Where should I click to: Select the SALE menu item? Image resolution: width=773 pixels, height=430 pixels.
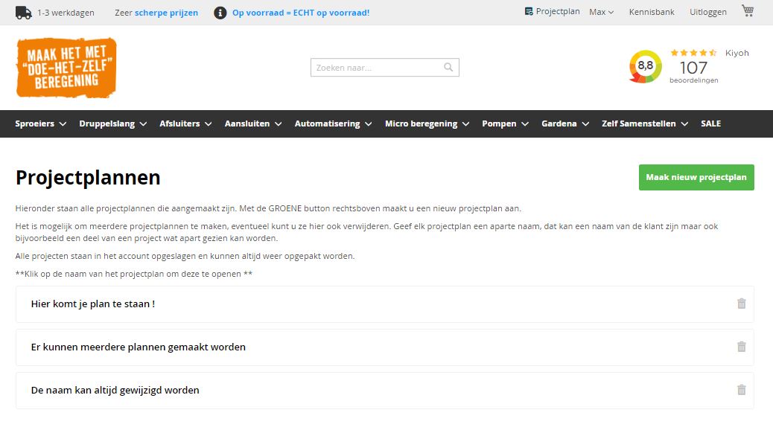click(x=710, y=123)
